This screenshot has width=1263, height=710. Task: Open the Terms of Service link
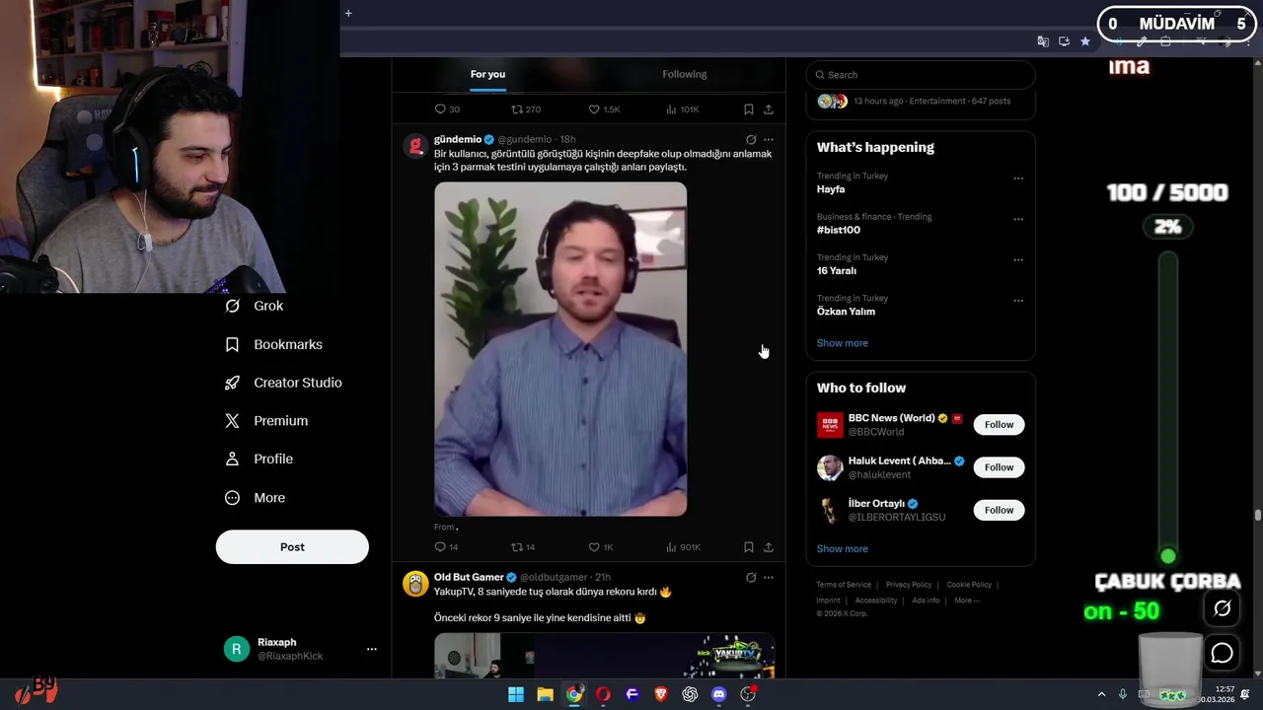click(x=844, y=585)
